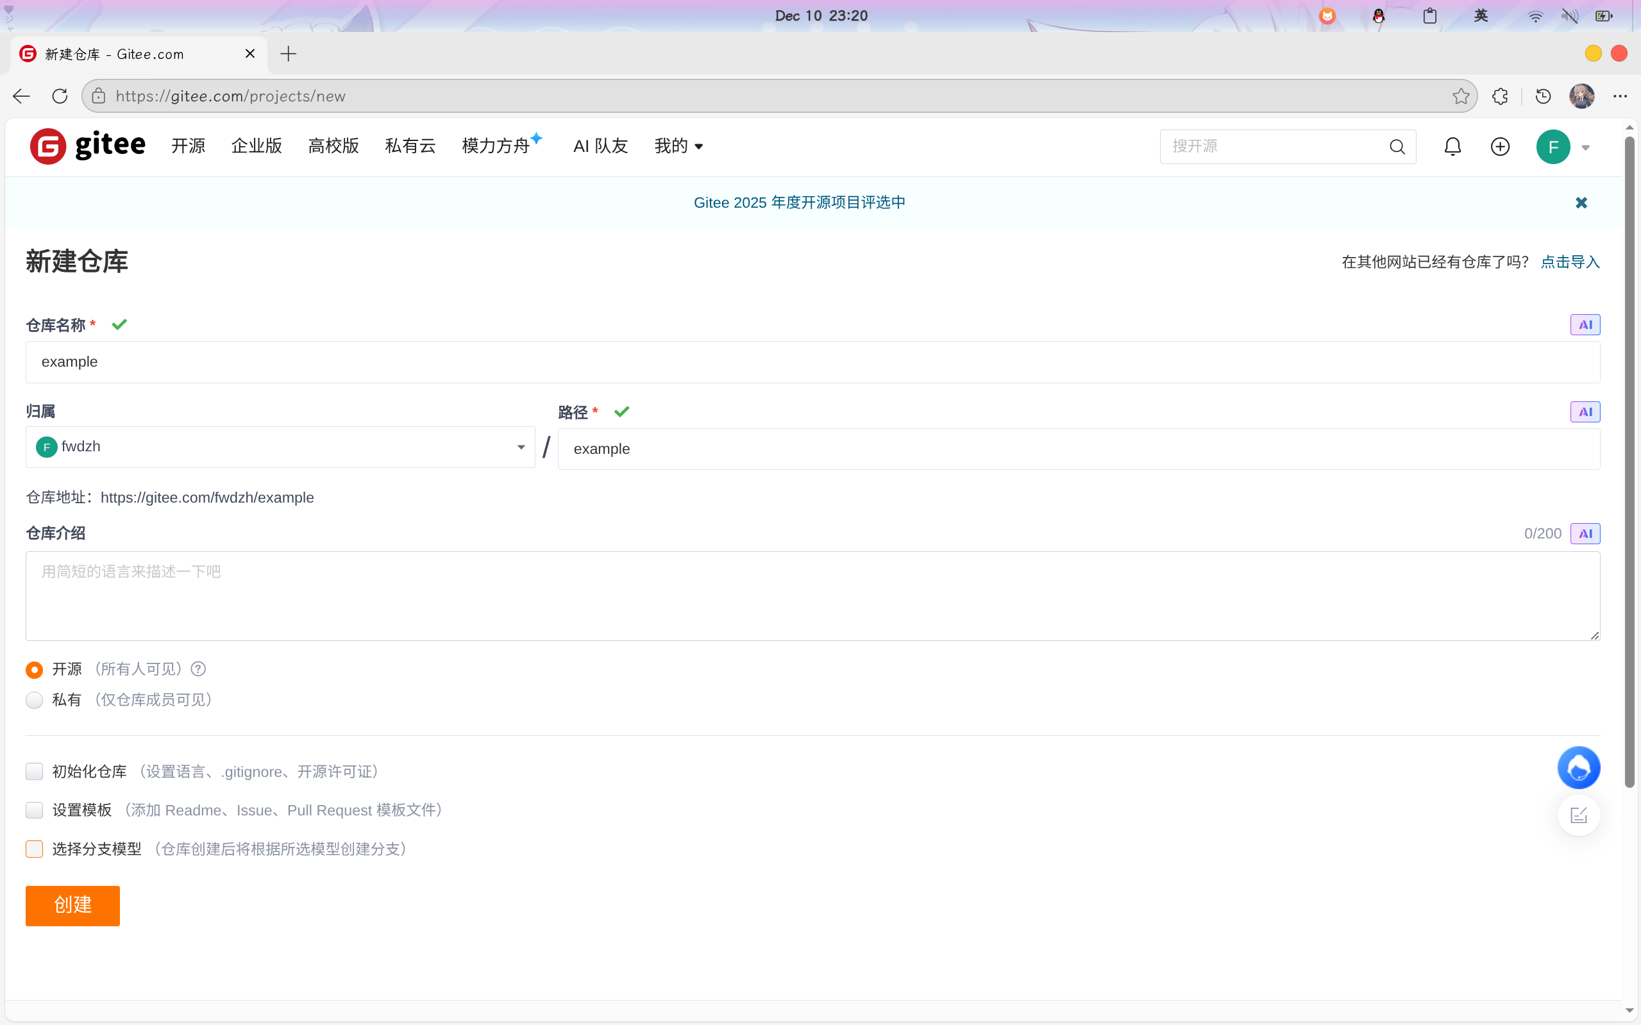Click AI button next to path field

1585,412
